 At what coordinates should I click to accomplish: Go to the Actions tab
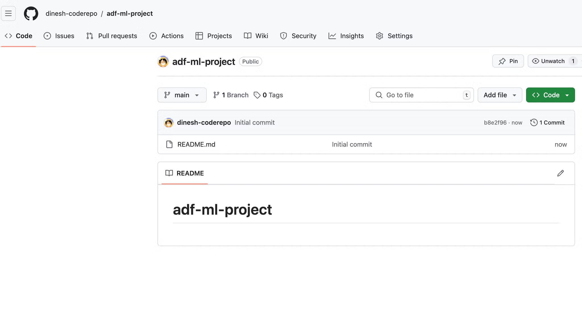167,36
